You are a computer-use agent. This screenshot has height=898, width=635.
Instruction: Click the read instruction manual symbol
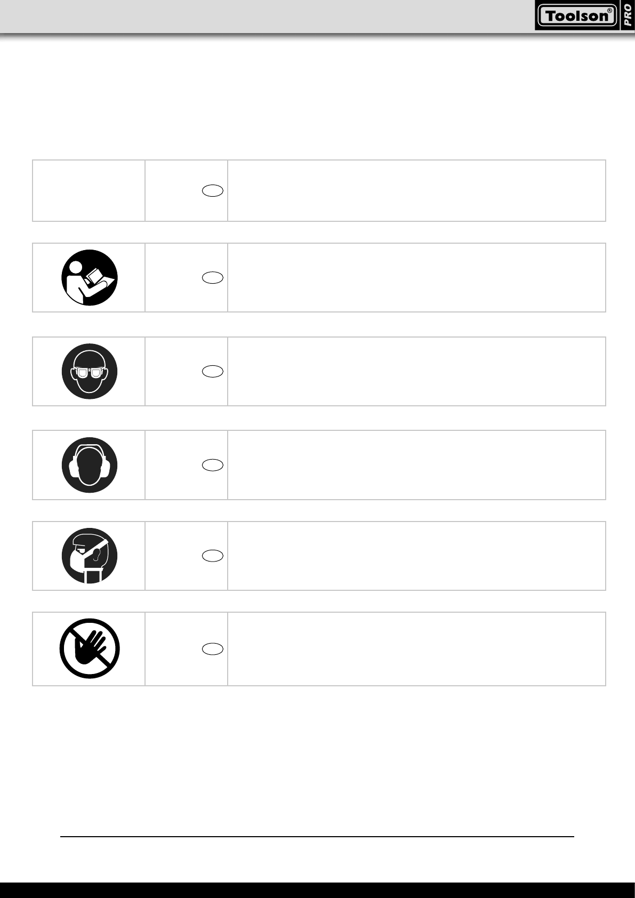point(90,277)
